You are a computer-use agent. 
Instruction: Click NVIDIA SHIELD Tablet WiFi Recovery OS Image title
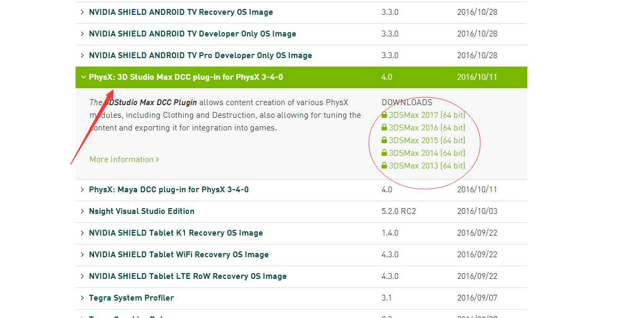click(179, 255)
